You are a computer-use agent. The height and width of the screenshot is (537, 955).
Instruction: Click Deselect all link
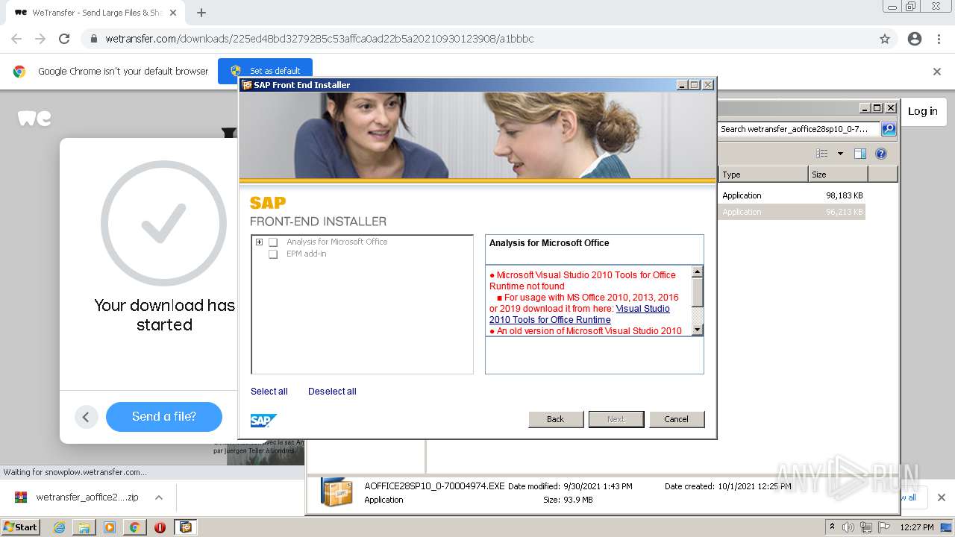pyautogui.click(x=332, y=392)
